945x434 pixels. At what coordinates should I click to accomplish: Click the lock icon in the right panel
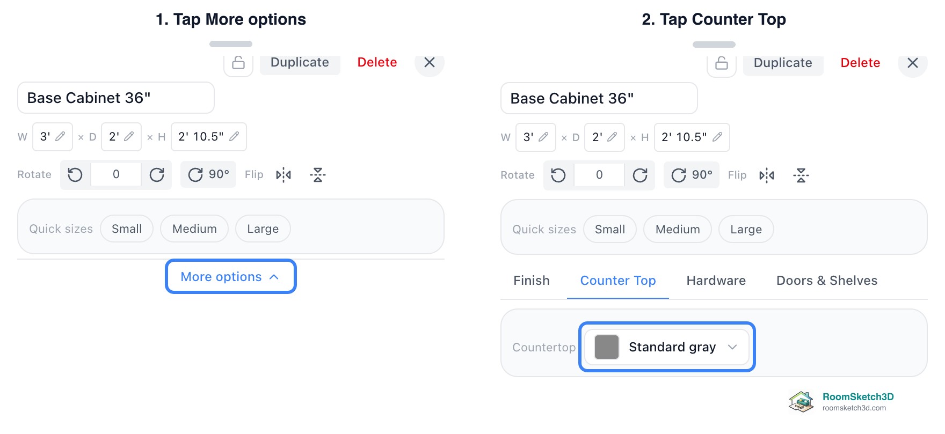click(x=722, y=63)
